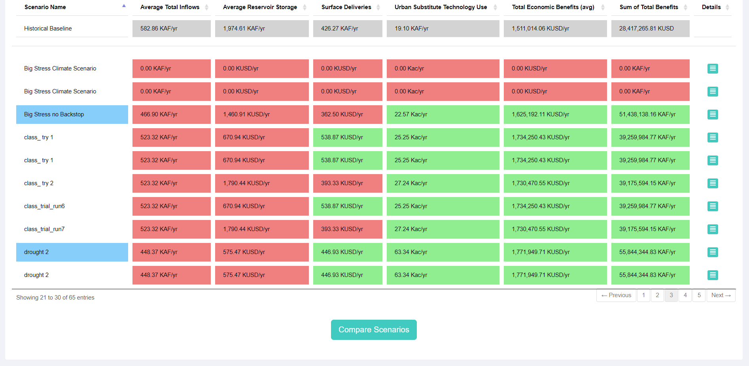
Task: Click baseline inflows 582.86 KAF/yr cell
Action: (171, 28)
